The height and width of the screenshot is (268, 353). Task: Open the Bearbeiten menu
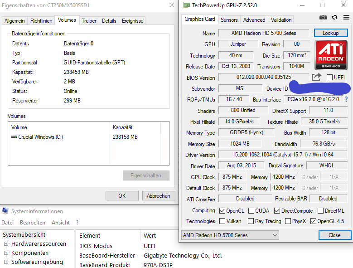click(x=33, y=223)
